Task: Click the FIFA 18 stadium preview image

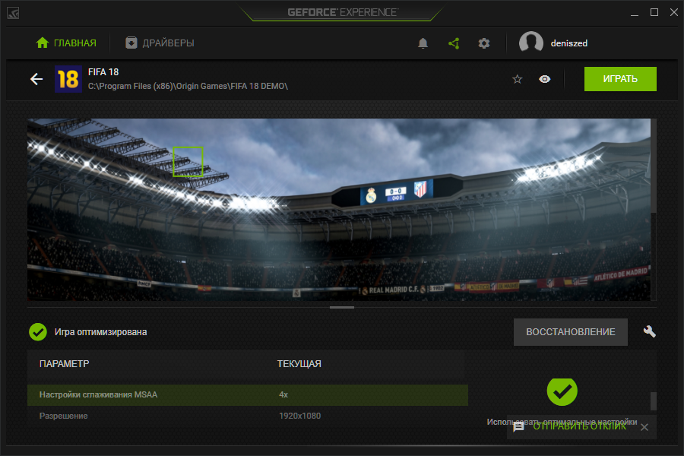Action: click(338, 210)
